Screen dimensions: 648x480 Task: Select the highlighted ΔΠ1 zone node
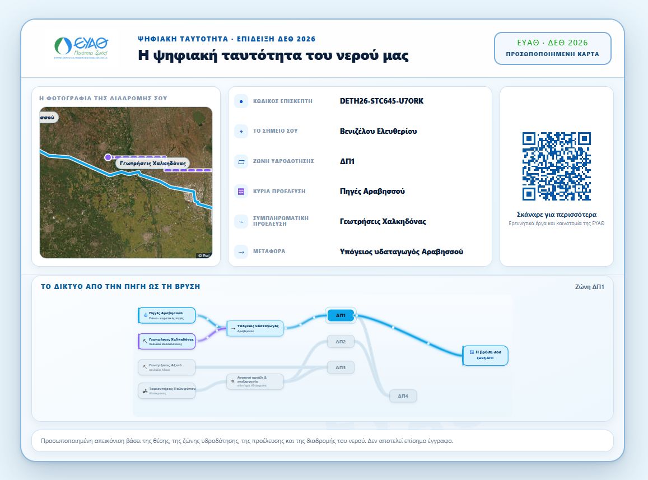pyautogui.click(x=341, y=315)
